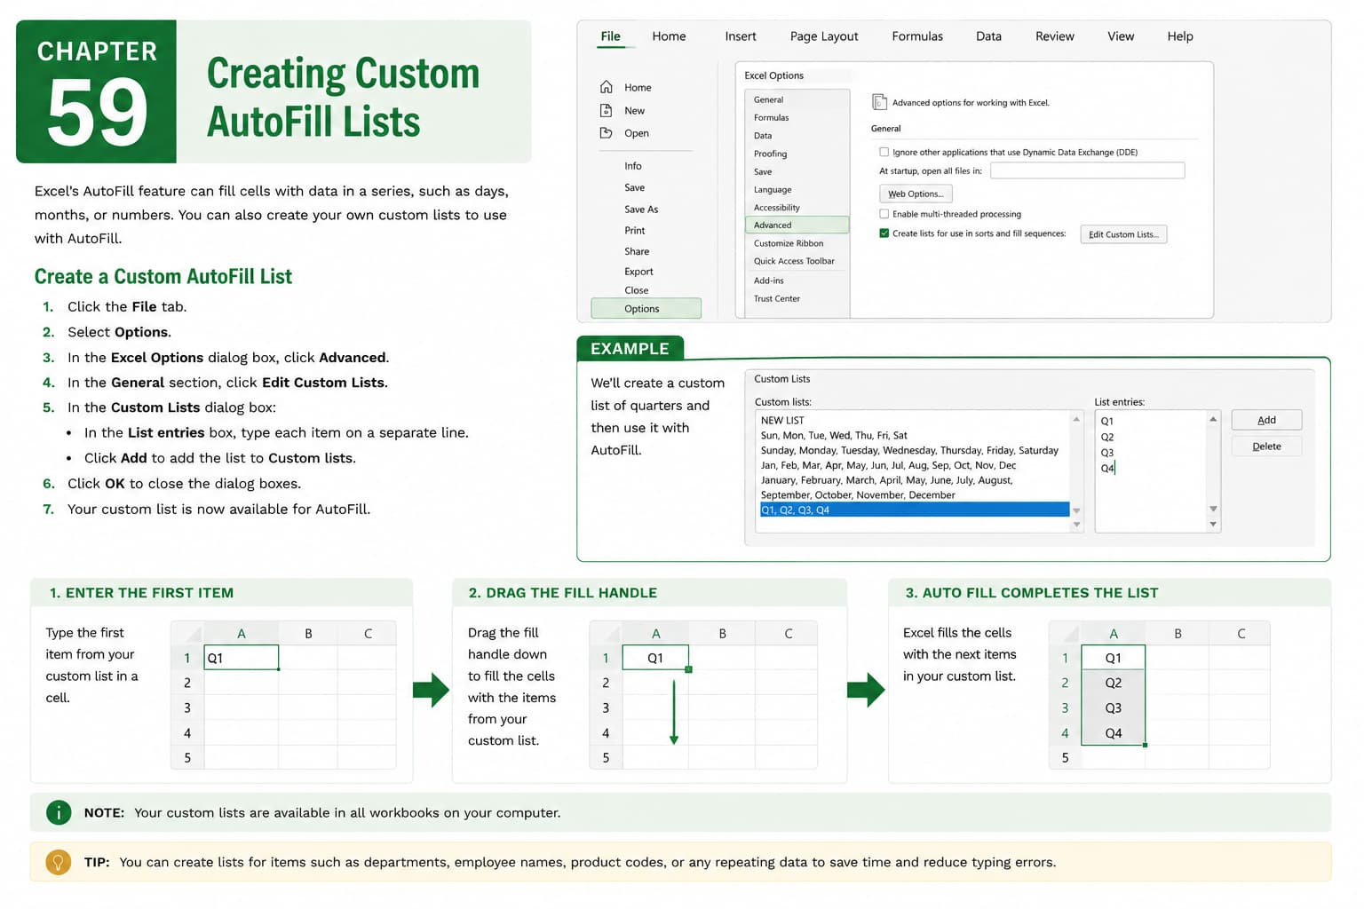This screenshot has width=1364, height=909.
Task: Click the Advanced options page icon
Action: pyautogui.click(x=879, y=102)
